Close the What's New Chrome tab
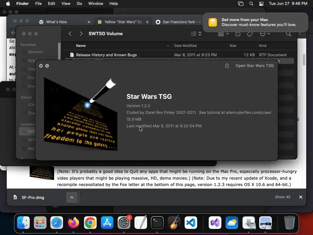 tap(89, 22)
